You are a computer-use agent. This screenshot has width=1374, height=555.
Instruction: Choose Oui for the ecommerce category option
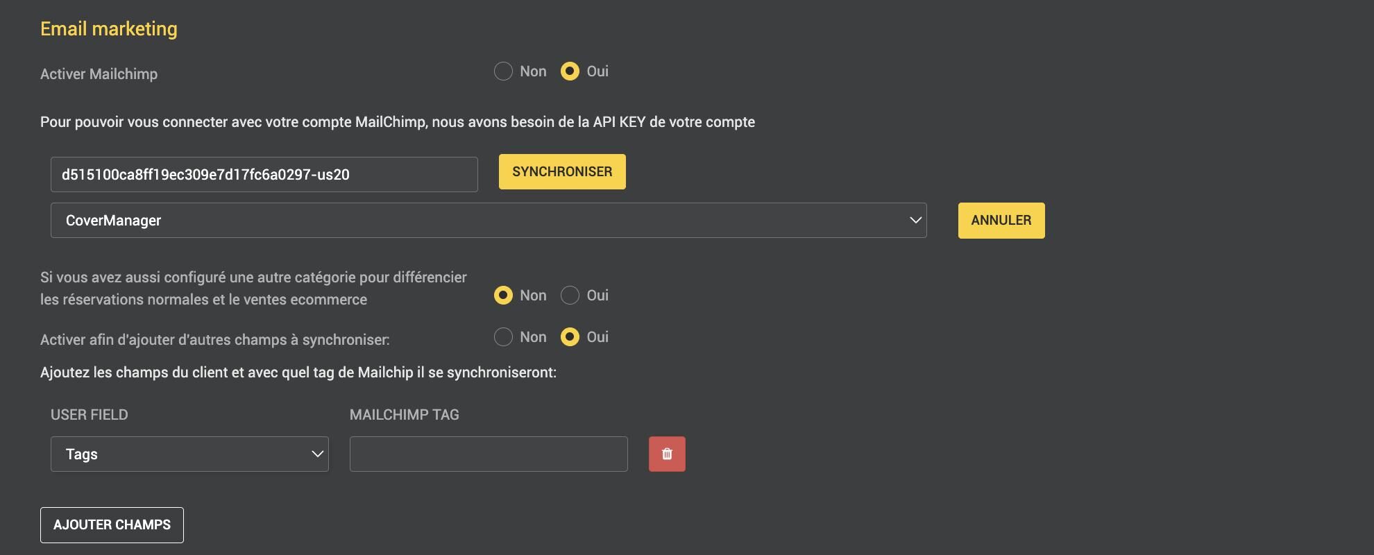click(x=570, y=296)
